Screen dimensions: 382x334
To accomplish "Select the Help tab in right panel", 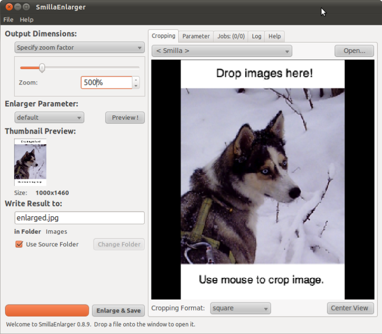I will tap(274, 36).
